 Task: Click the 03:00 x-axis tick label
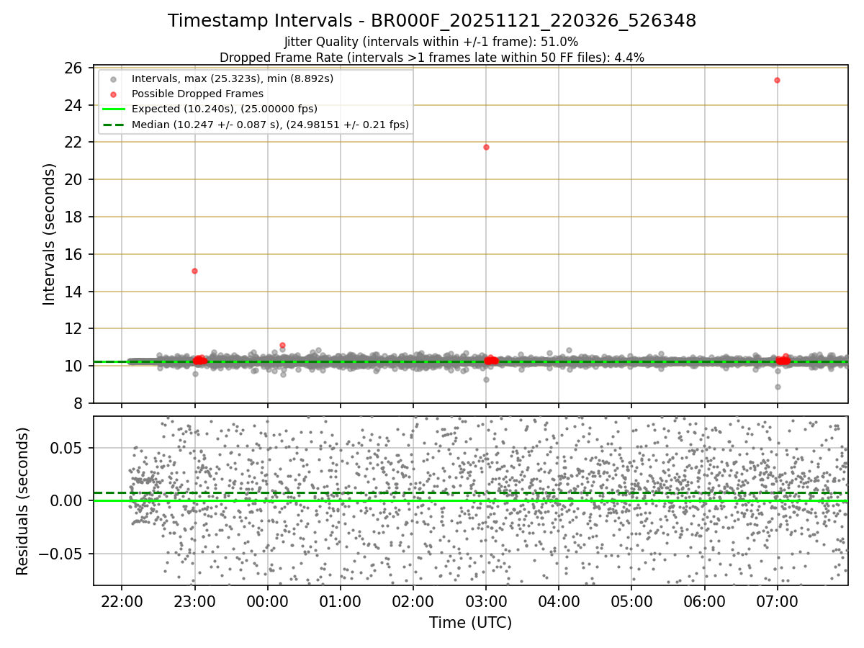tap(486, 601)
